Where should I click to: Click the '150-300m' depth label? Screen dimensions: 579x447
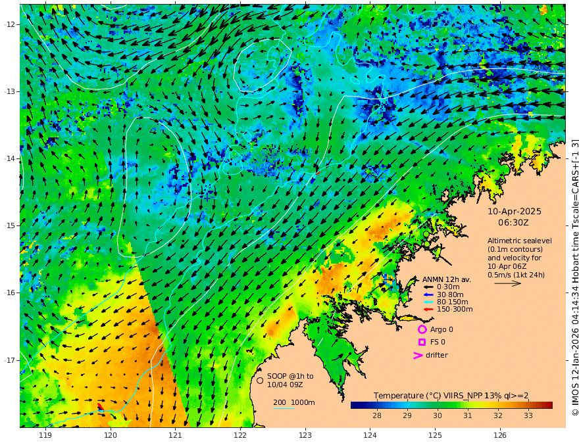455,310
